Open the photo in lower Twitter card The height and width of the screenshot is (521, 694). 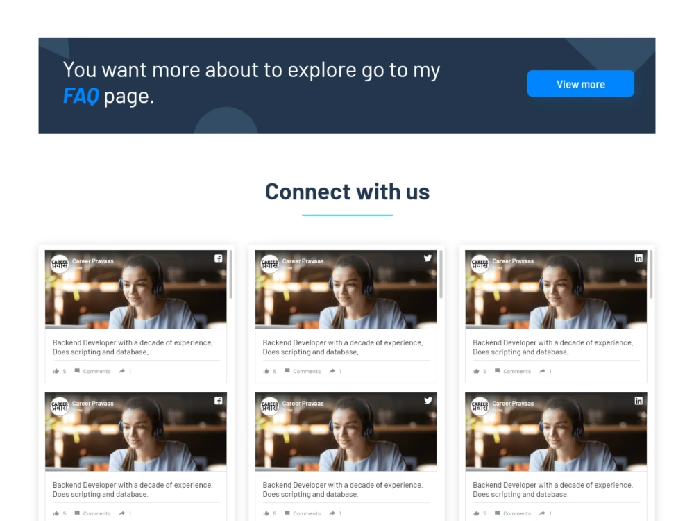coord(346,431)
